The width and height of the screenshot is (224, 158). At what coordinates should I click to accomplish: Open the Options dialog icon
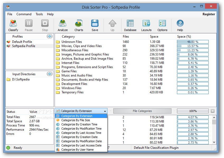pos(162,23)
